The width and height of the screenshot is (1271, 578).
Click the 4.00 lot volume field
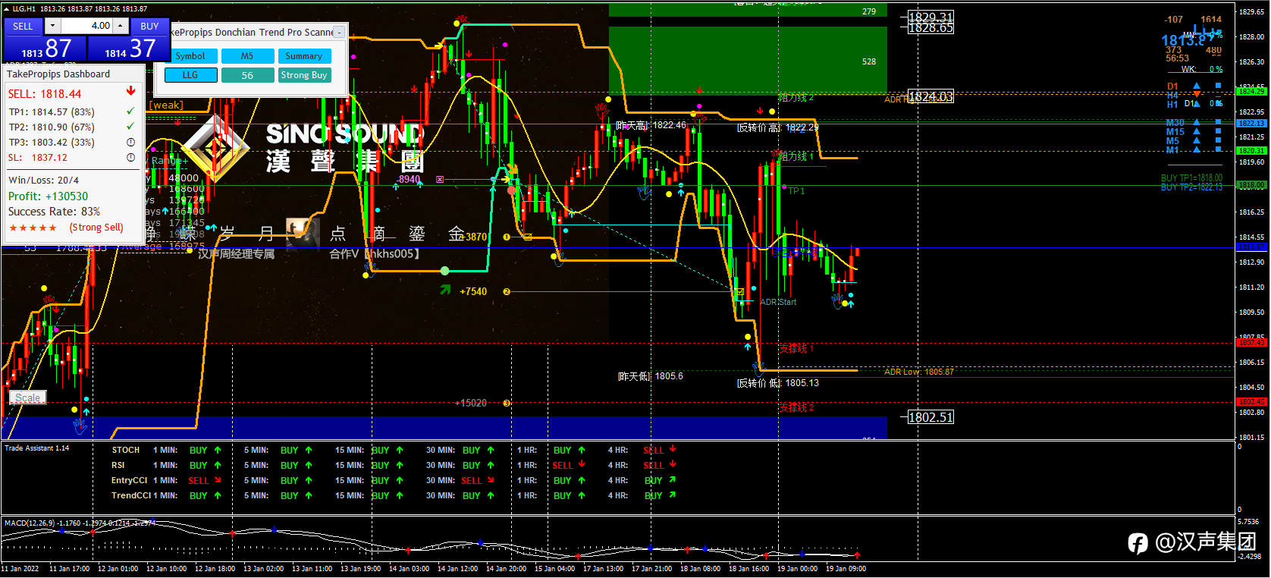(86, 26)
